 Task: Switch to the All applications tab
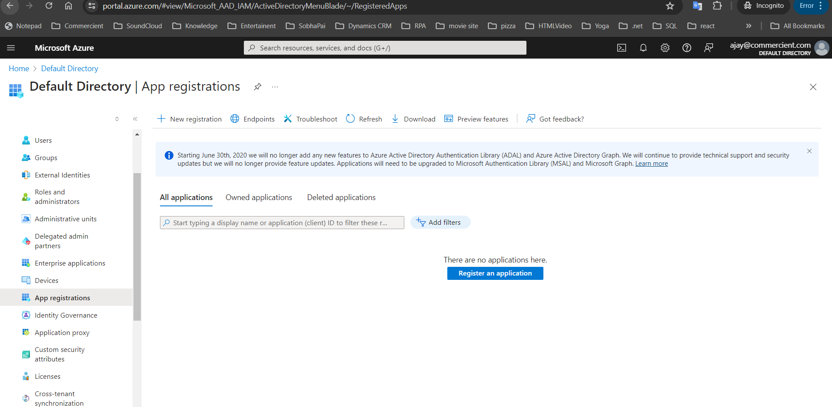pyautogui.click(x=186, y=197)
